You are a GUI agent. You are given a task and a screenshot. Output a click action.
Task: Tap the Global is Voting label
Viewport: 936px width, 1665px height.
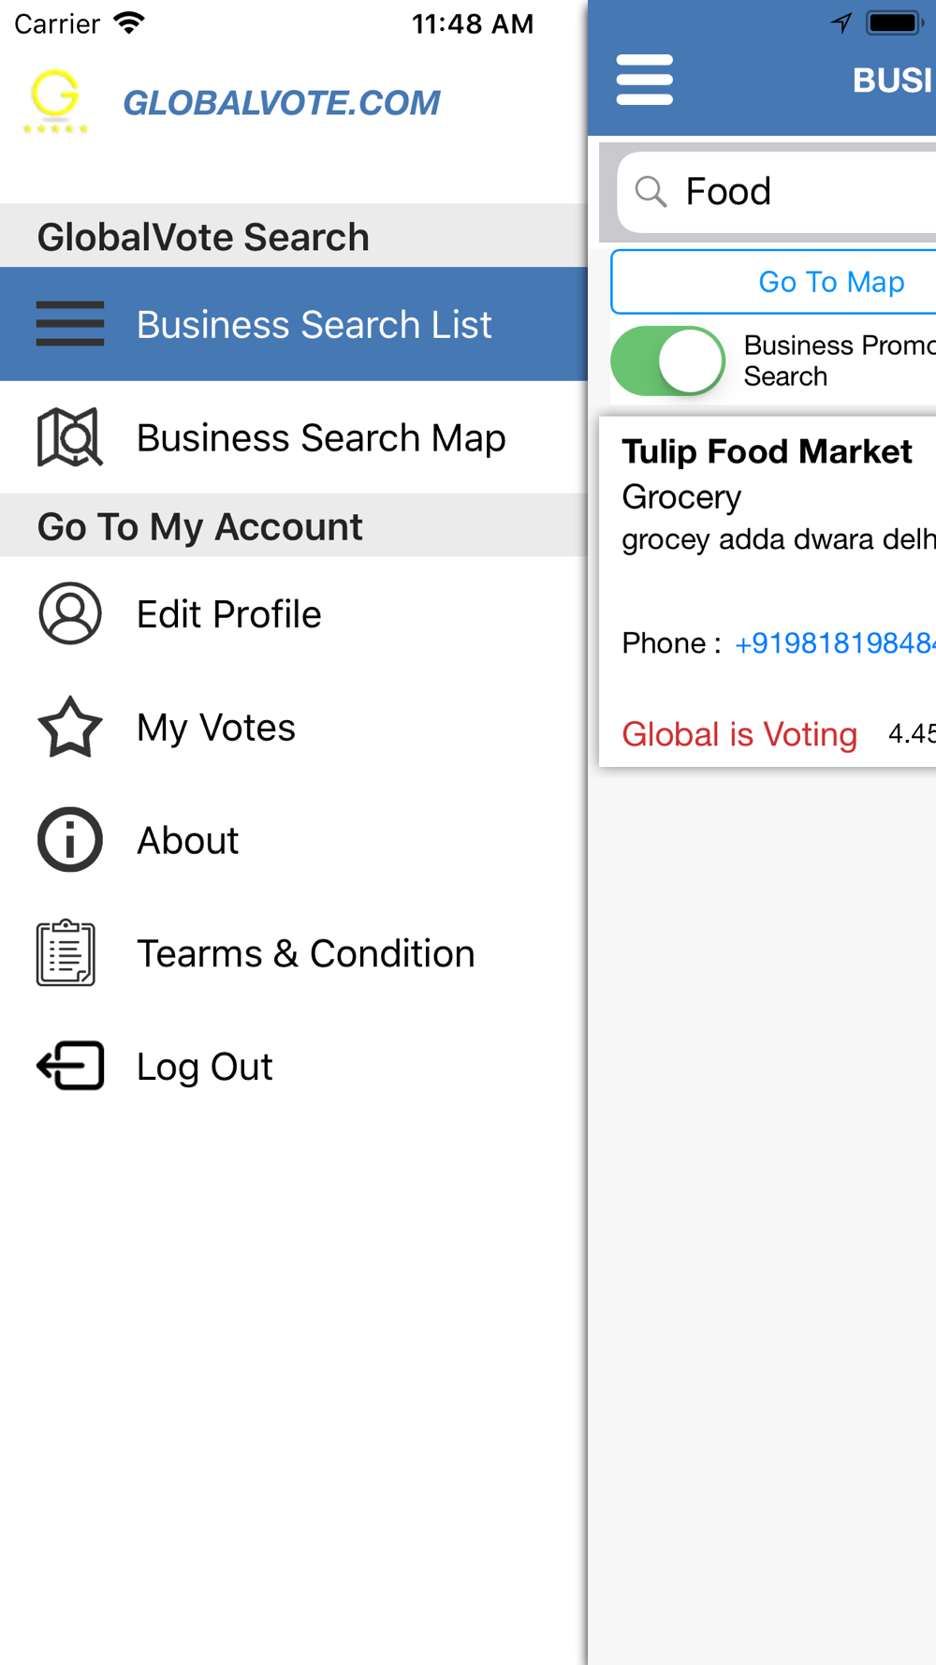739,734
